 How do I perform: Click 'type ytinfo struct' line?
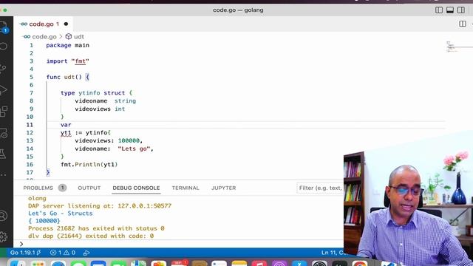click(93, 93)
